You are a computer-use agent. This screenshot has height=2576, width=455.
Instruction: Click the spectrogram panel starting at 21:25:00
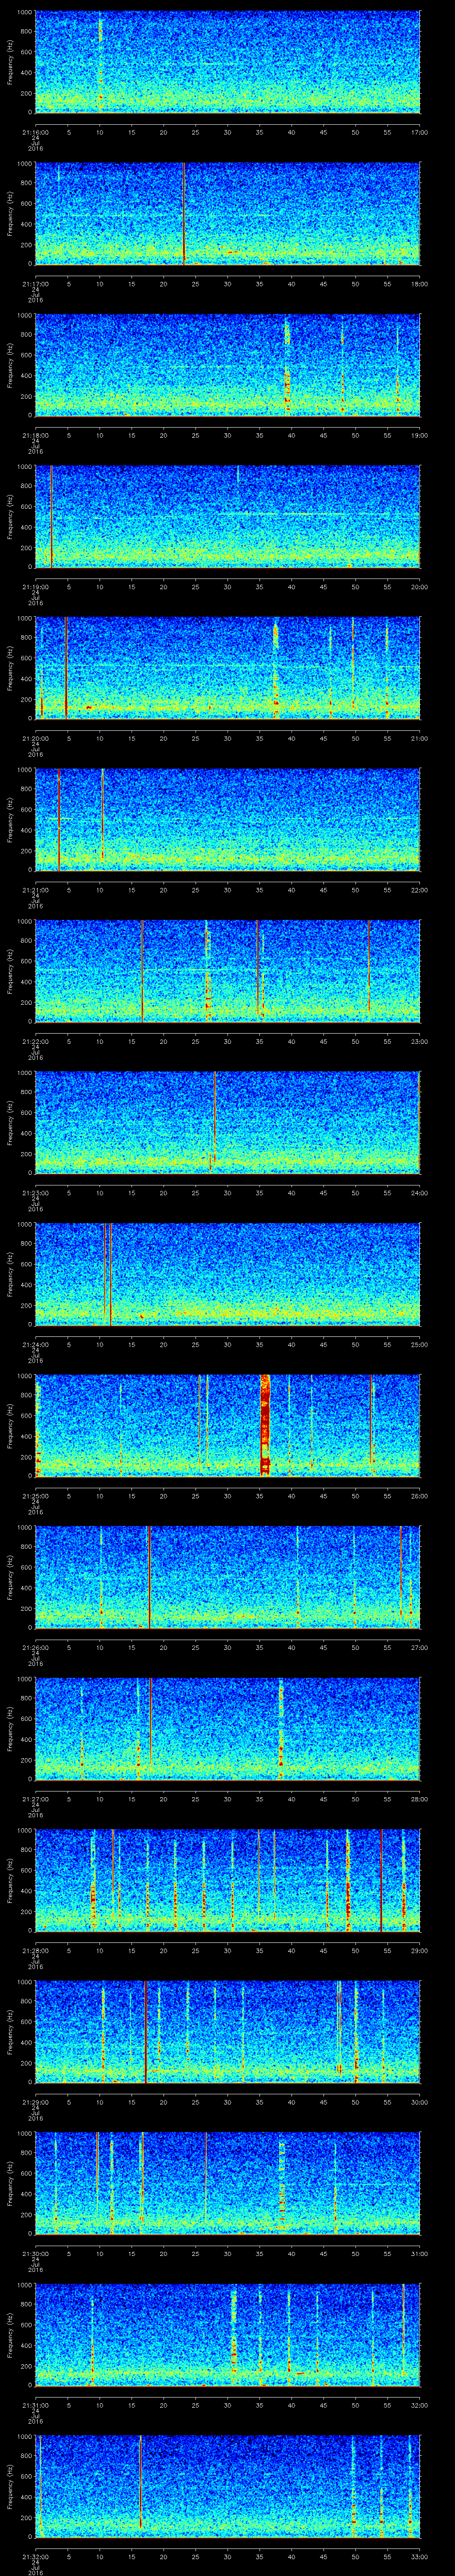click(228, 1426)
